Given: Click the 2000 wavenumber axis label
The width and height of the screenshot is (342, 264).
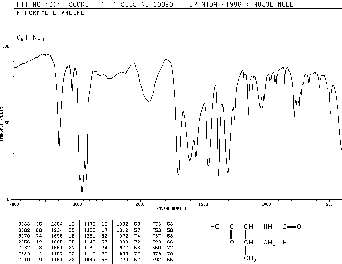Looking at the screenshot, I should coord(140,204).
